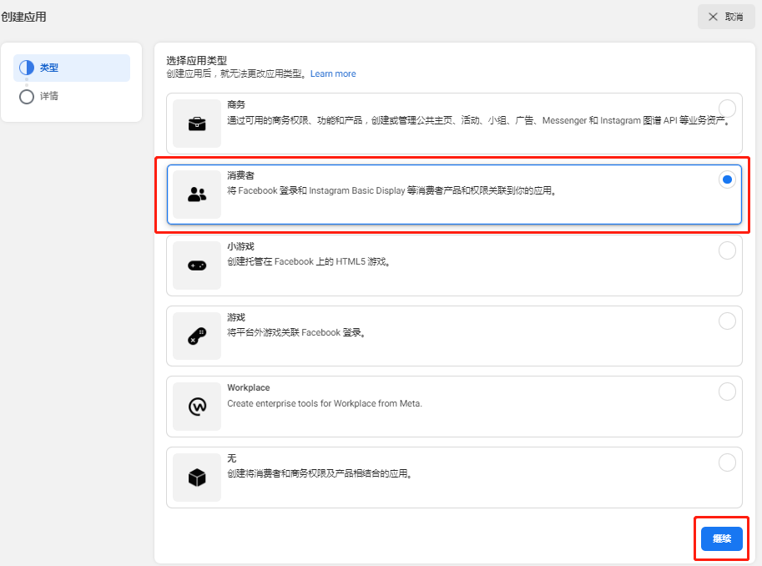Select the 游戏 radio button
The height and width of the screenshot is (566, 762).
click(x=727, y=321)
